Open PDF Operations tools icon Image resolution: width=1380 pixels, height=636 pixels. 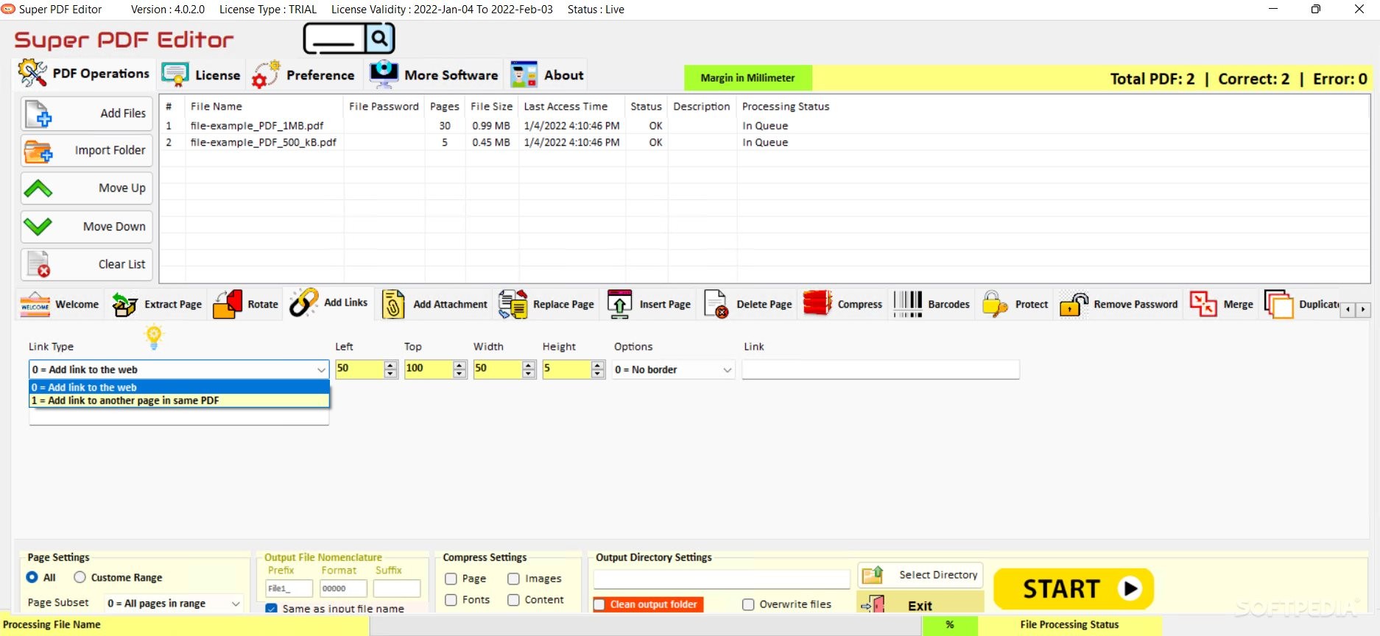32,73
